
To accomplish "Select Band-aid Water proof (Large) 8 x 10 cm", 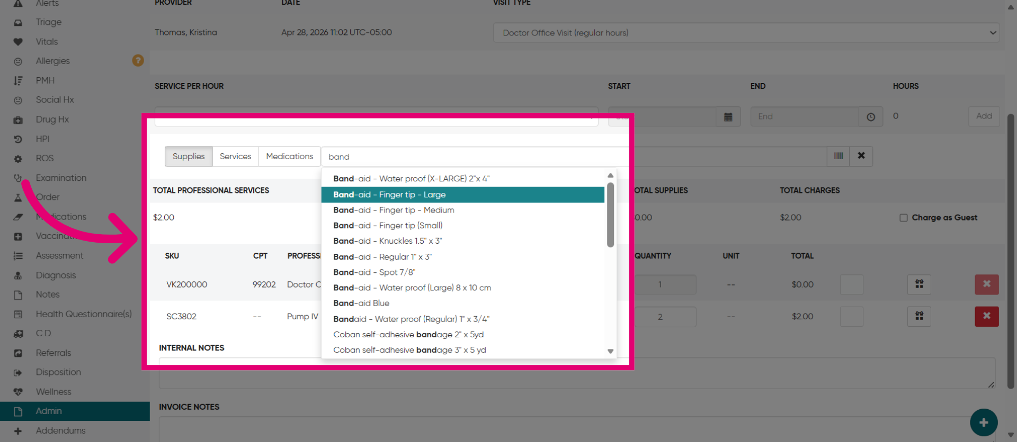I will tap(463, 288).
